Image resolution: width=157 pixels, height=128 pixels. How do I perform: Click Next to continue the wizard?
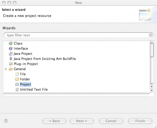point(82,121)
